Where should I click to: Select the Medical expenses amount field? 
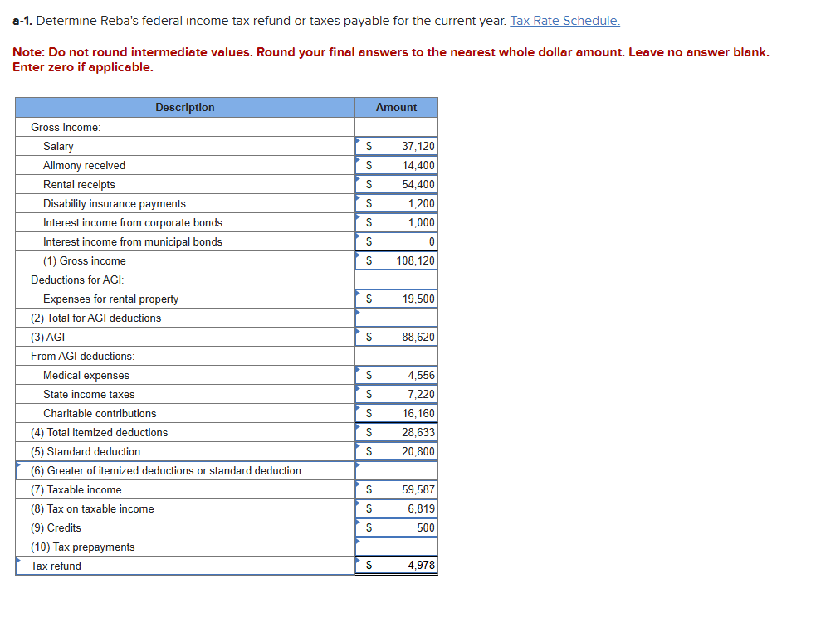point(396,375)
